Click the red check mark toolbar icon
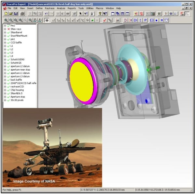The width and height of the screenshot is (195, 194). click(105, 20)
